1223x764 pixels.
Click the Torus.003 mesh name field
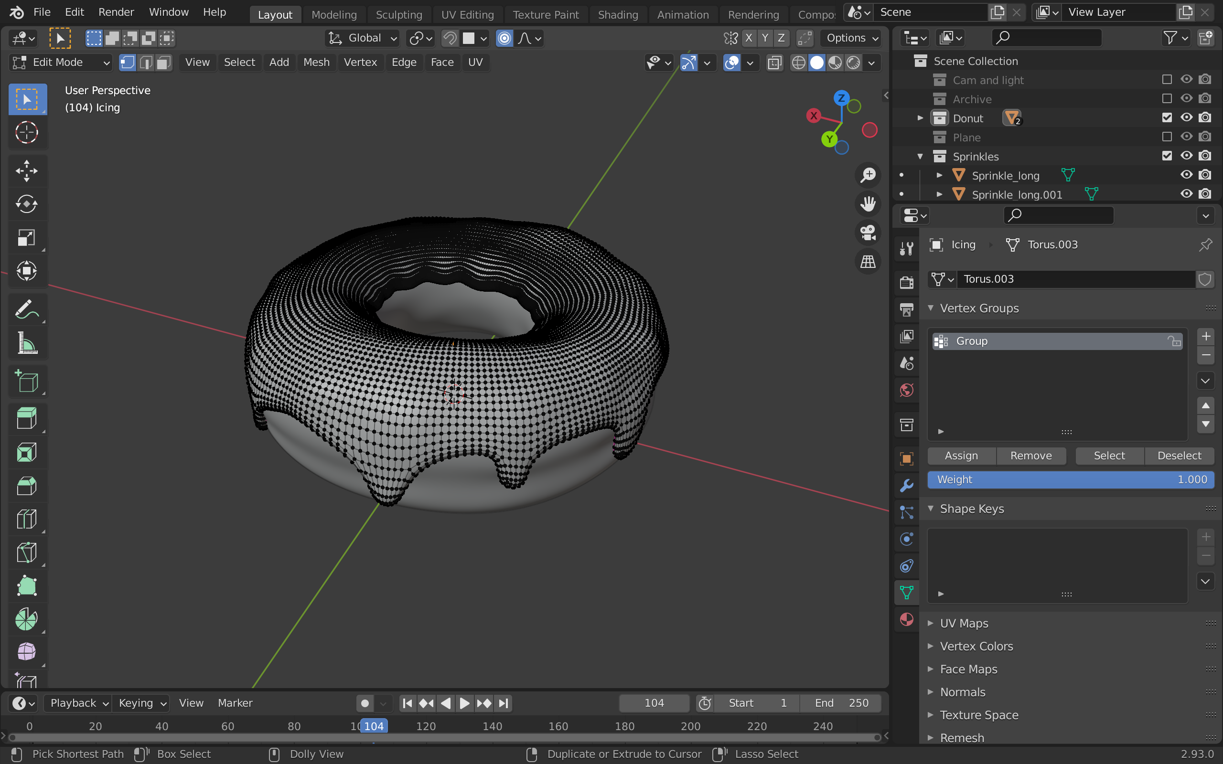click(x=1076, y=279)
